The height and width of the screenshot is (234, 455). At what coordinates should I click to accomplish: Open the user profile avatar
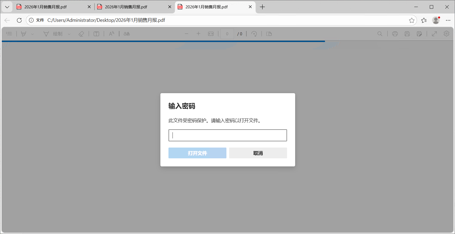click(436, 20)
